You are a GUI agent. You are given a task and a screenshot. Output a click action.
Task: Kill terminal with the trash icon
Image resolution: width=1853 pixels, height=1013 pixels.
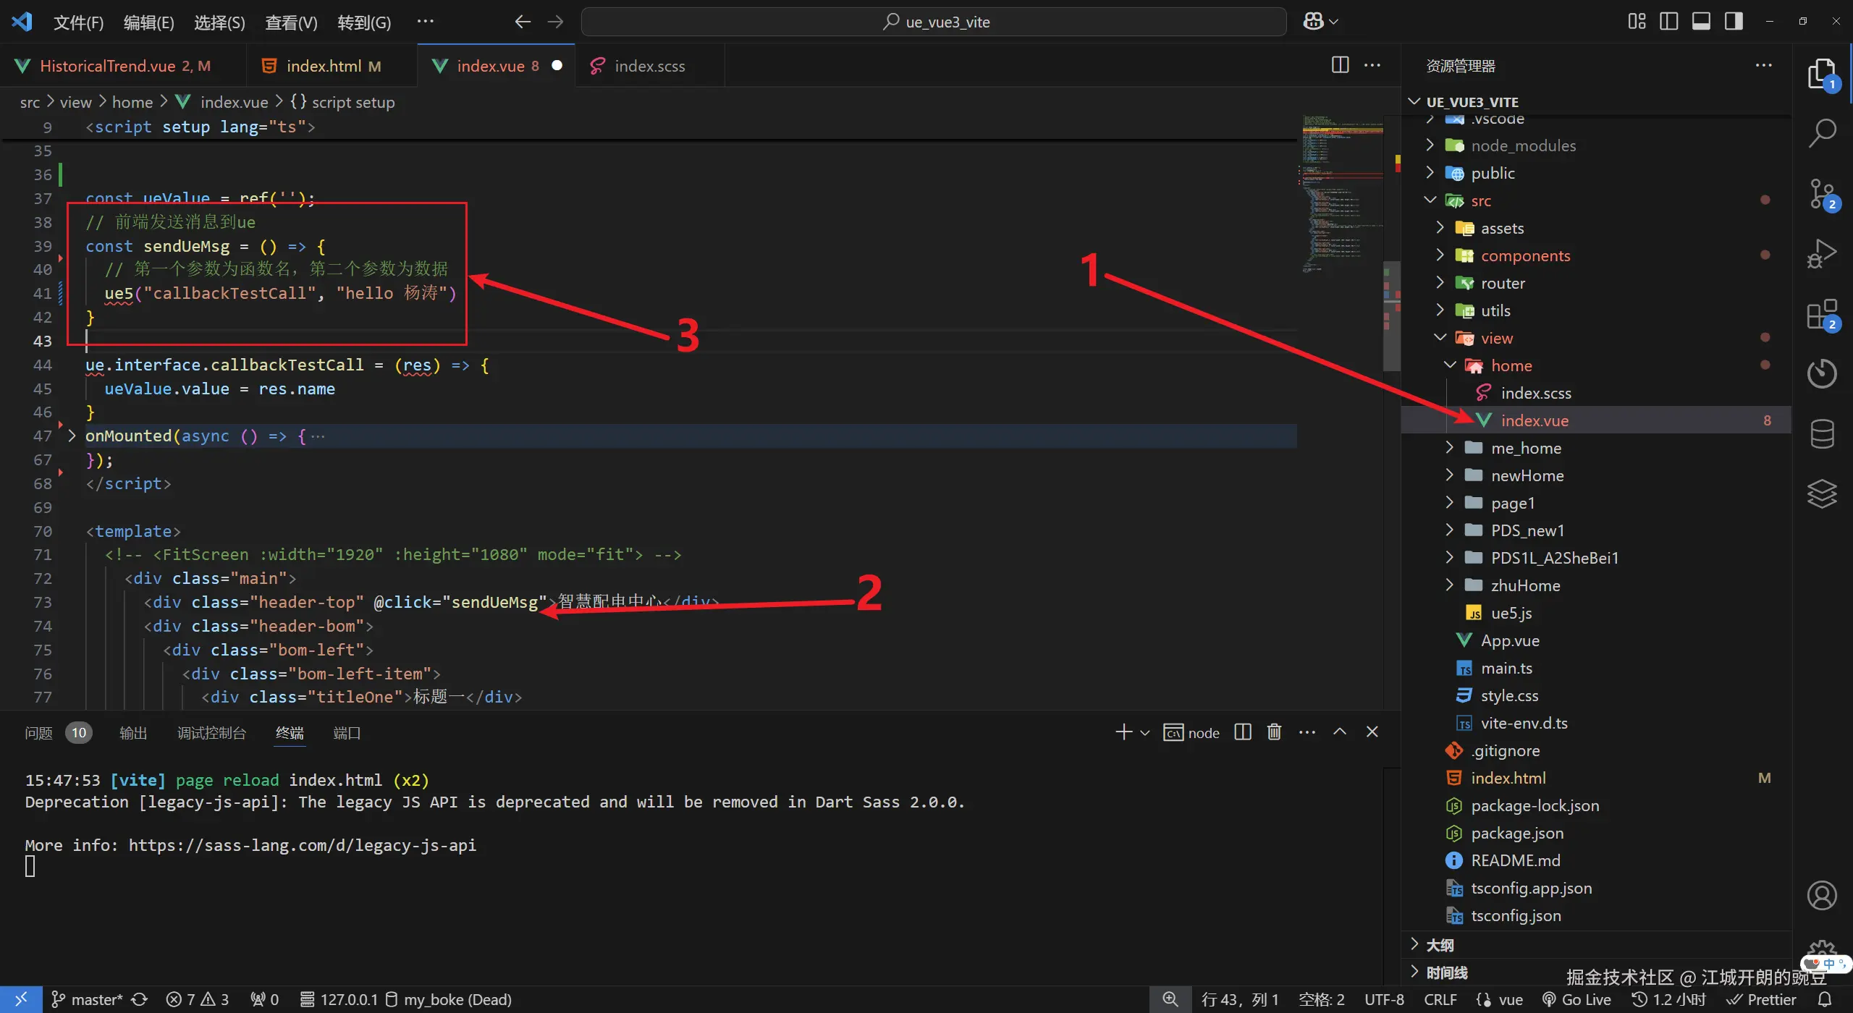point(1274,732)
